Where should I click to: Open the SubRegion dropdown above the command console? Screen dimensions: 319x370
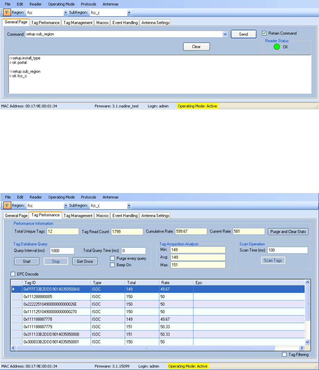coord(129,13)
